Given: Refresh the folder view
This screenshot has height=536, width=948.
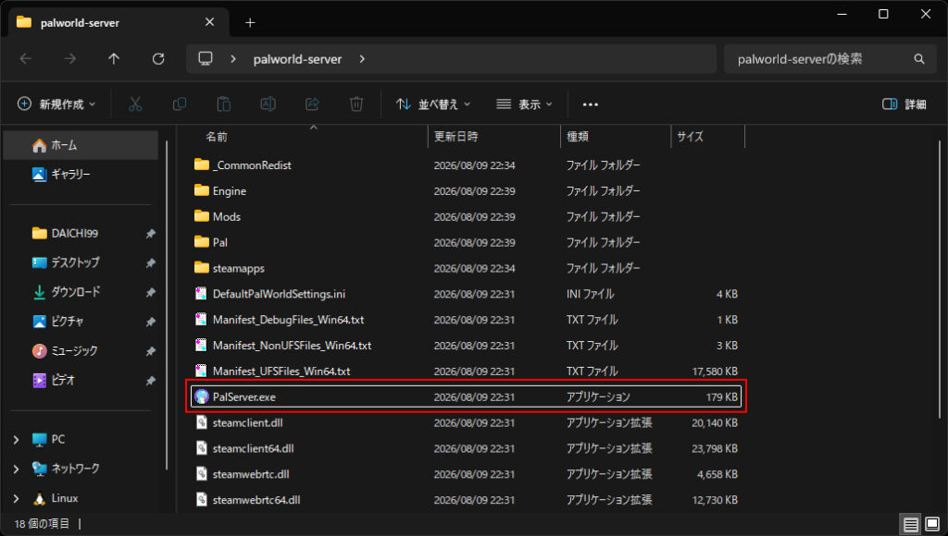Looking at the screenshot, I should (158, 59).
